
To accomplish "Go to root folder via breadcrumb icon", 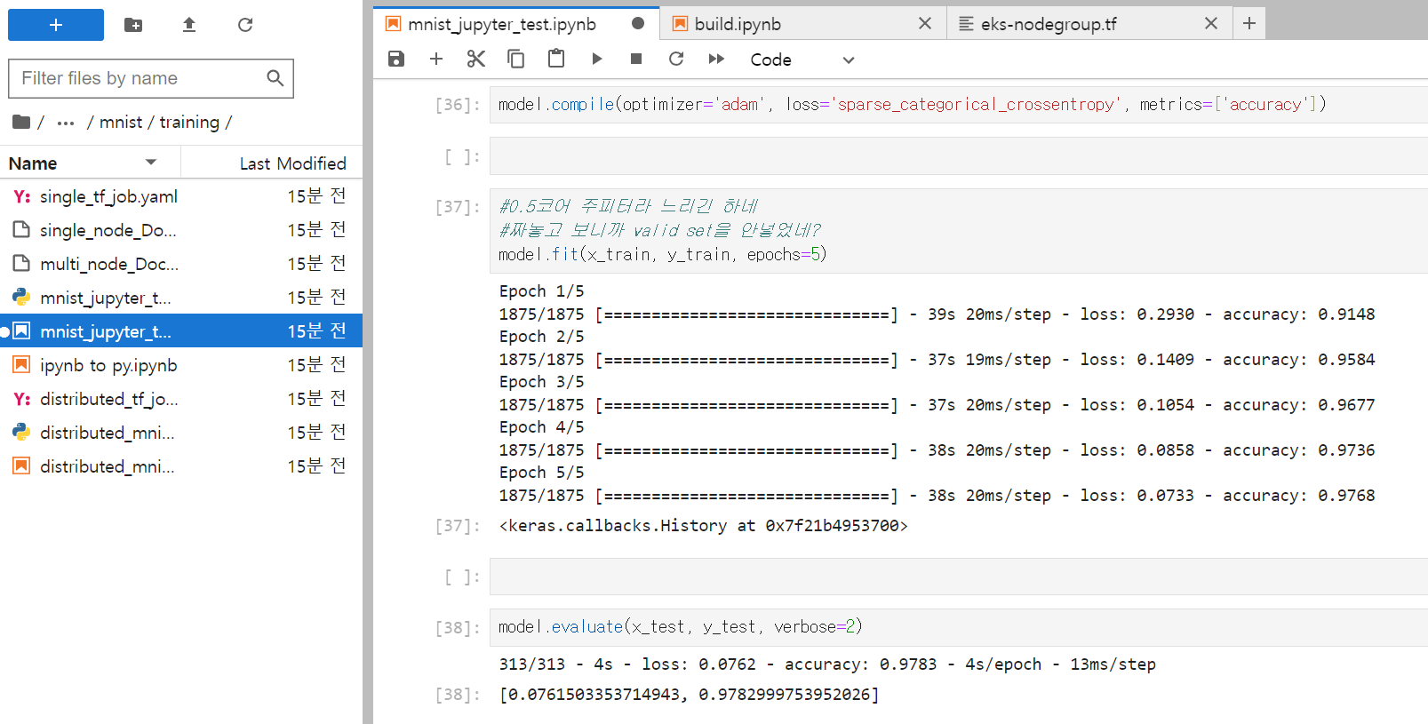I will pyautogui.click(x=21, y=122).
